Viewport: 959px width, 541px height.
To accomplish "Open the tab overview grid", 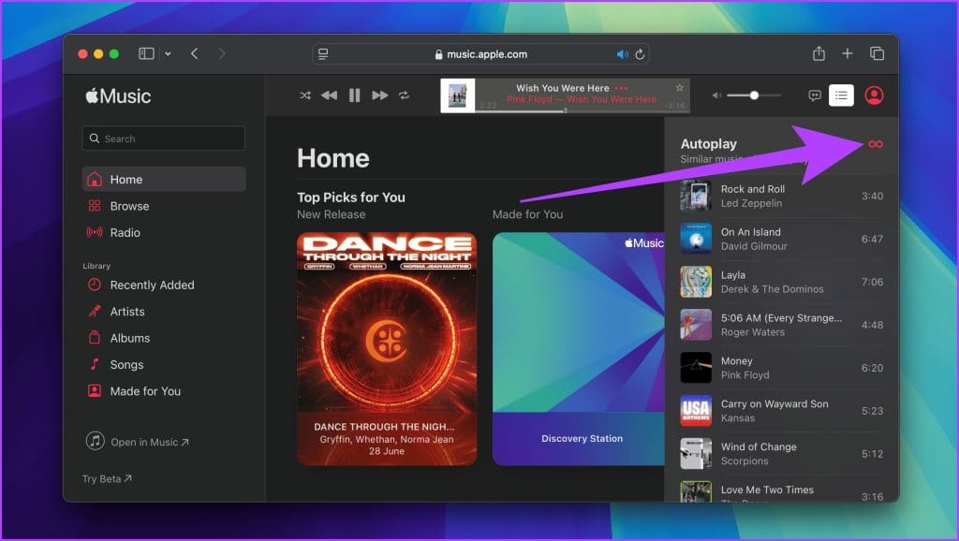I will [x=878, y=53].
